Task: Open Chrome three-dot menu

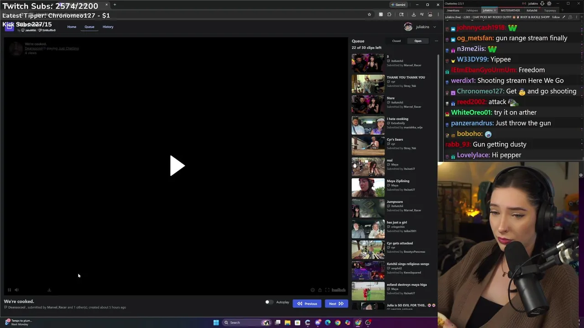Action: point(438,15)
